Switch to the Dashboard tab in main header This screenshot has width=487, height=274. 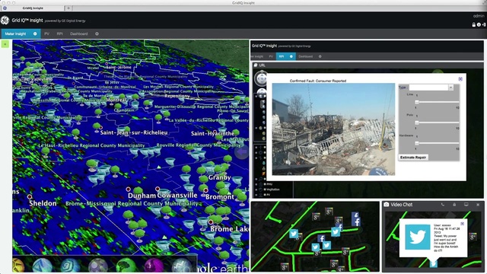(79, 33)
